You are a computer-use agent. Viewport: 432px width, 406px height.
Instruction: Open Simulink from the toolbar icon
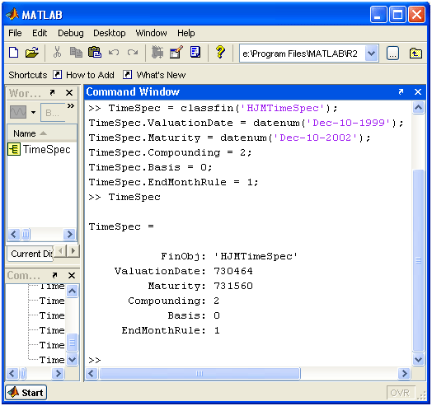pyautogui.click(x=157, y=53)
